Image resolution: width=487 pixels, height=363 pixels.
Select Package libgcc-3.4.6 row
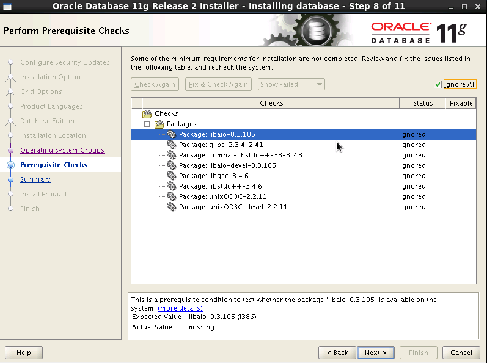coord(304,176)
